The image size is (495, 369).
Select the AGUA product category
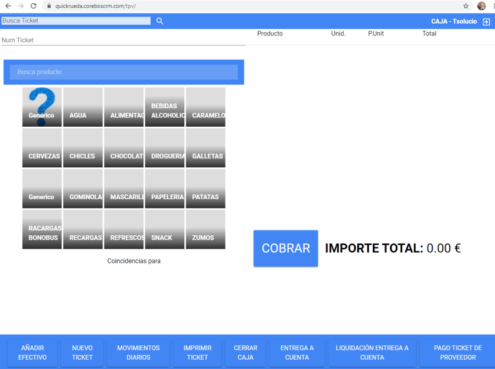[83, 107]
